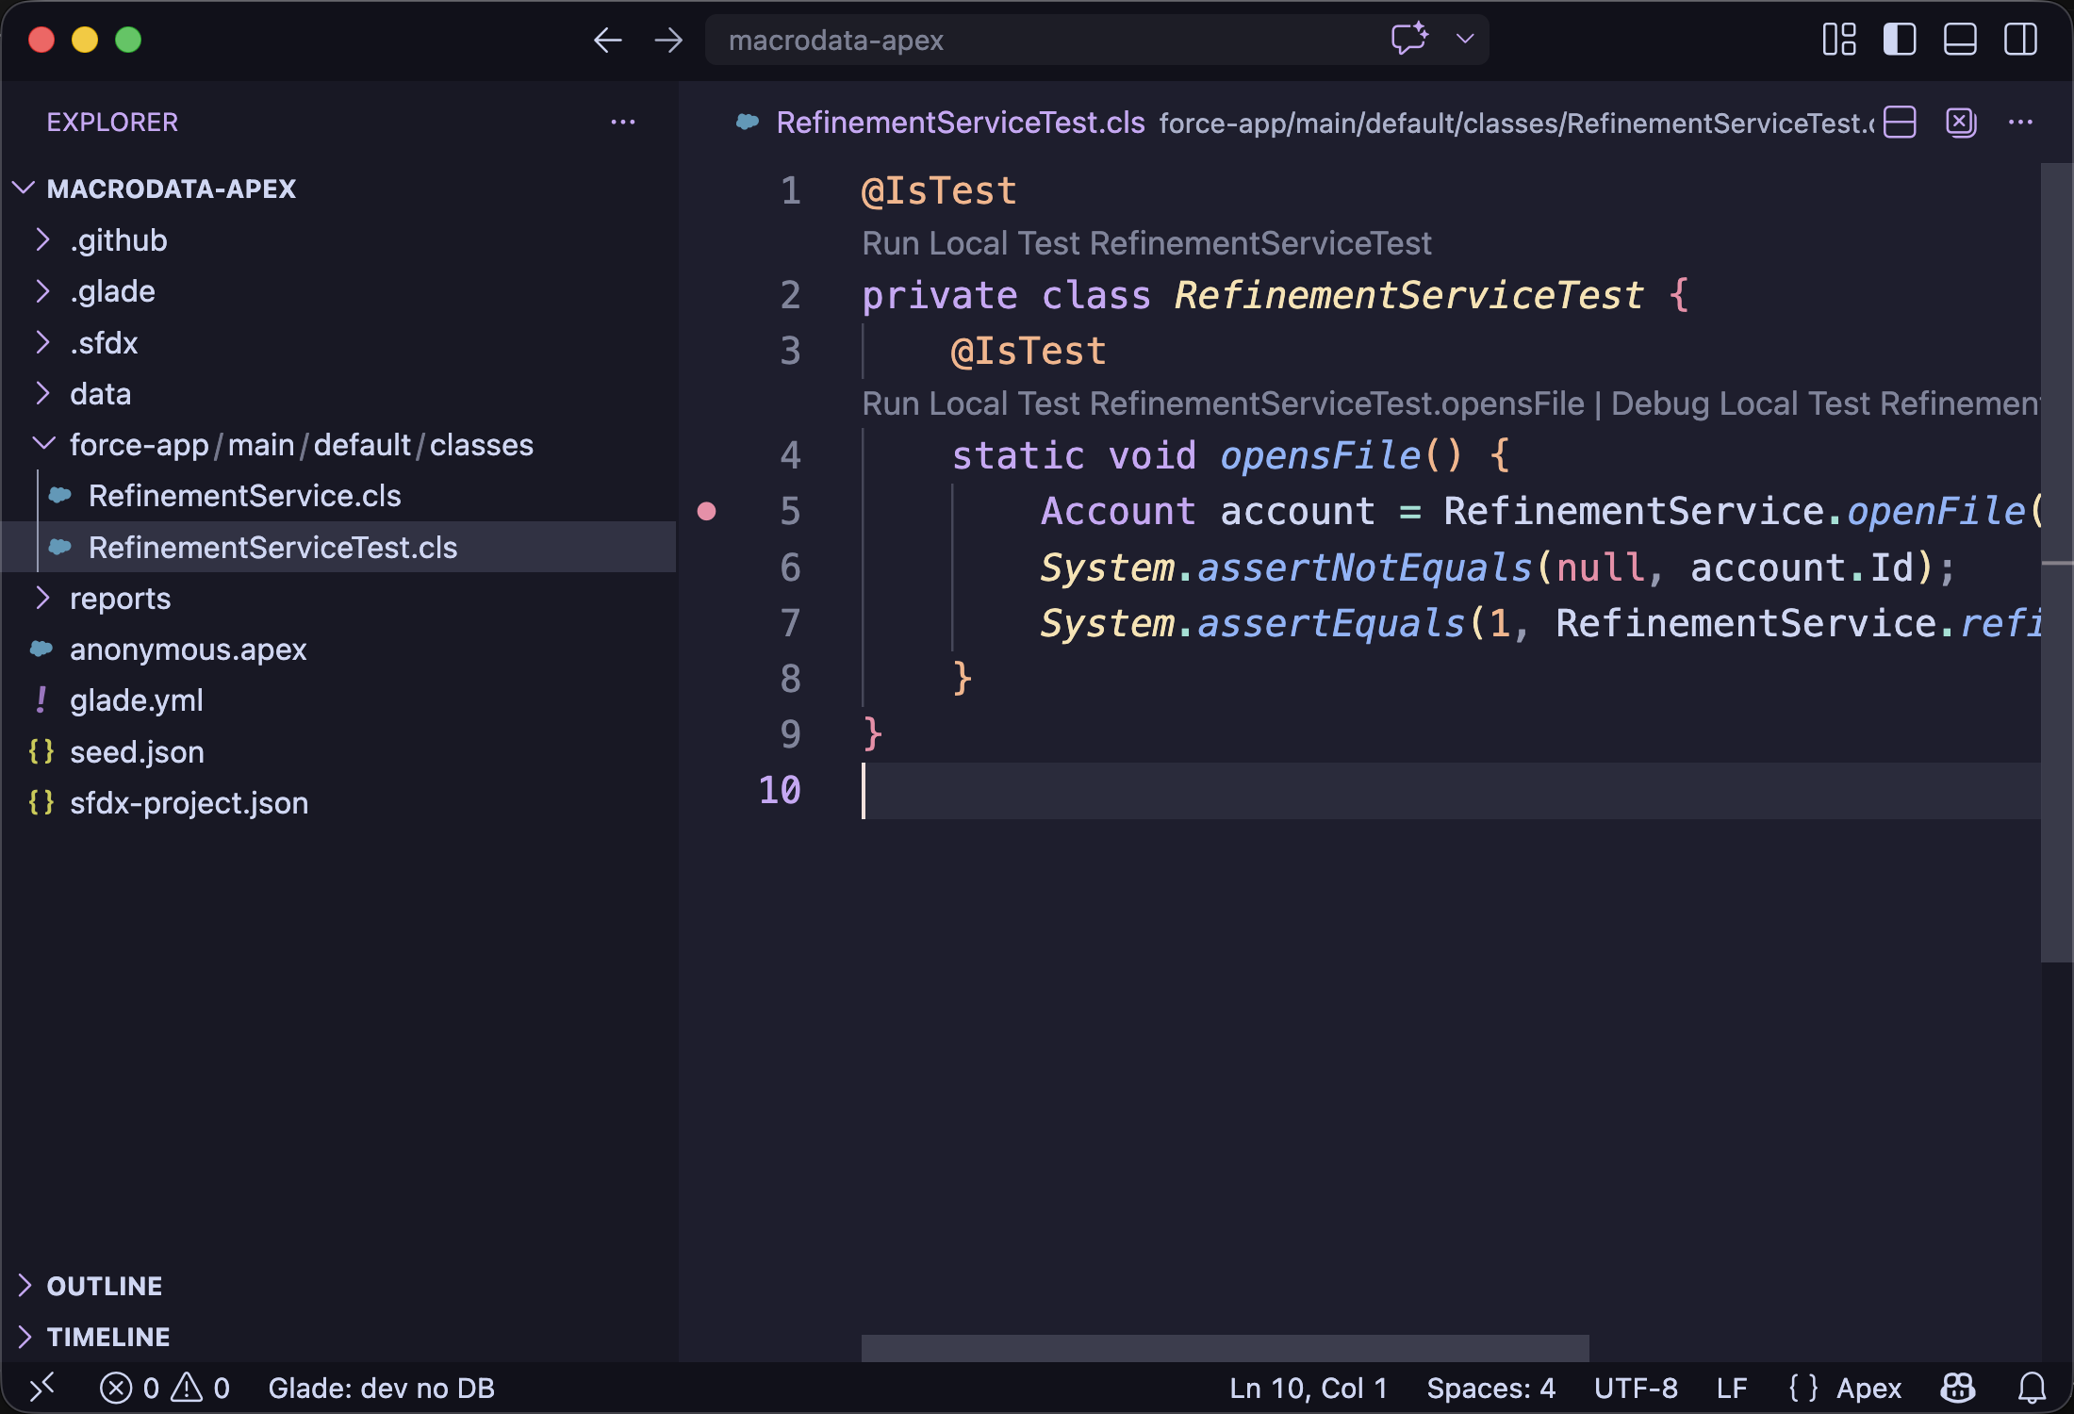The image size is (2074, 1414).
Task: Click assertEquals on line 7
Action: 1331,623
